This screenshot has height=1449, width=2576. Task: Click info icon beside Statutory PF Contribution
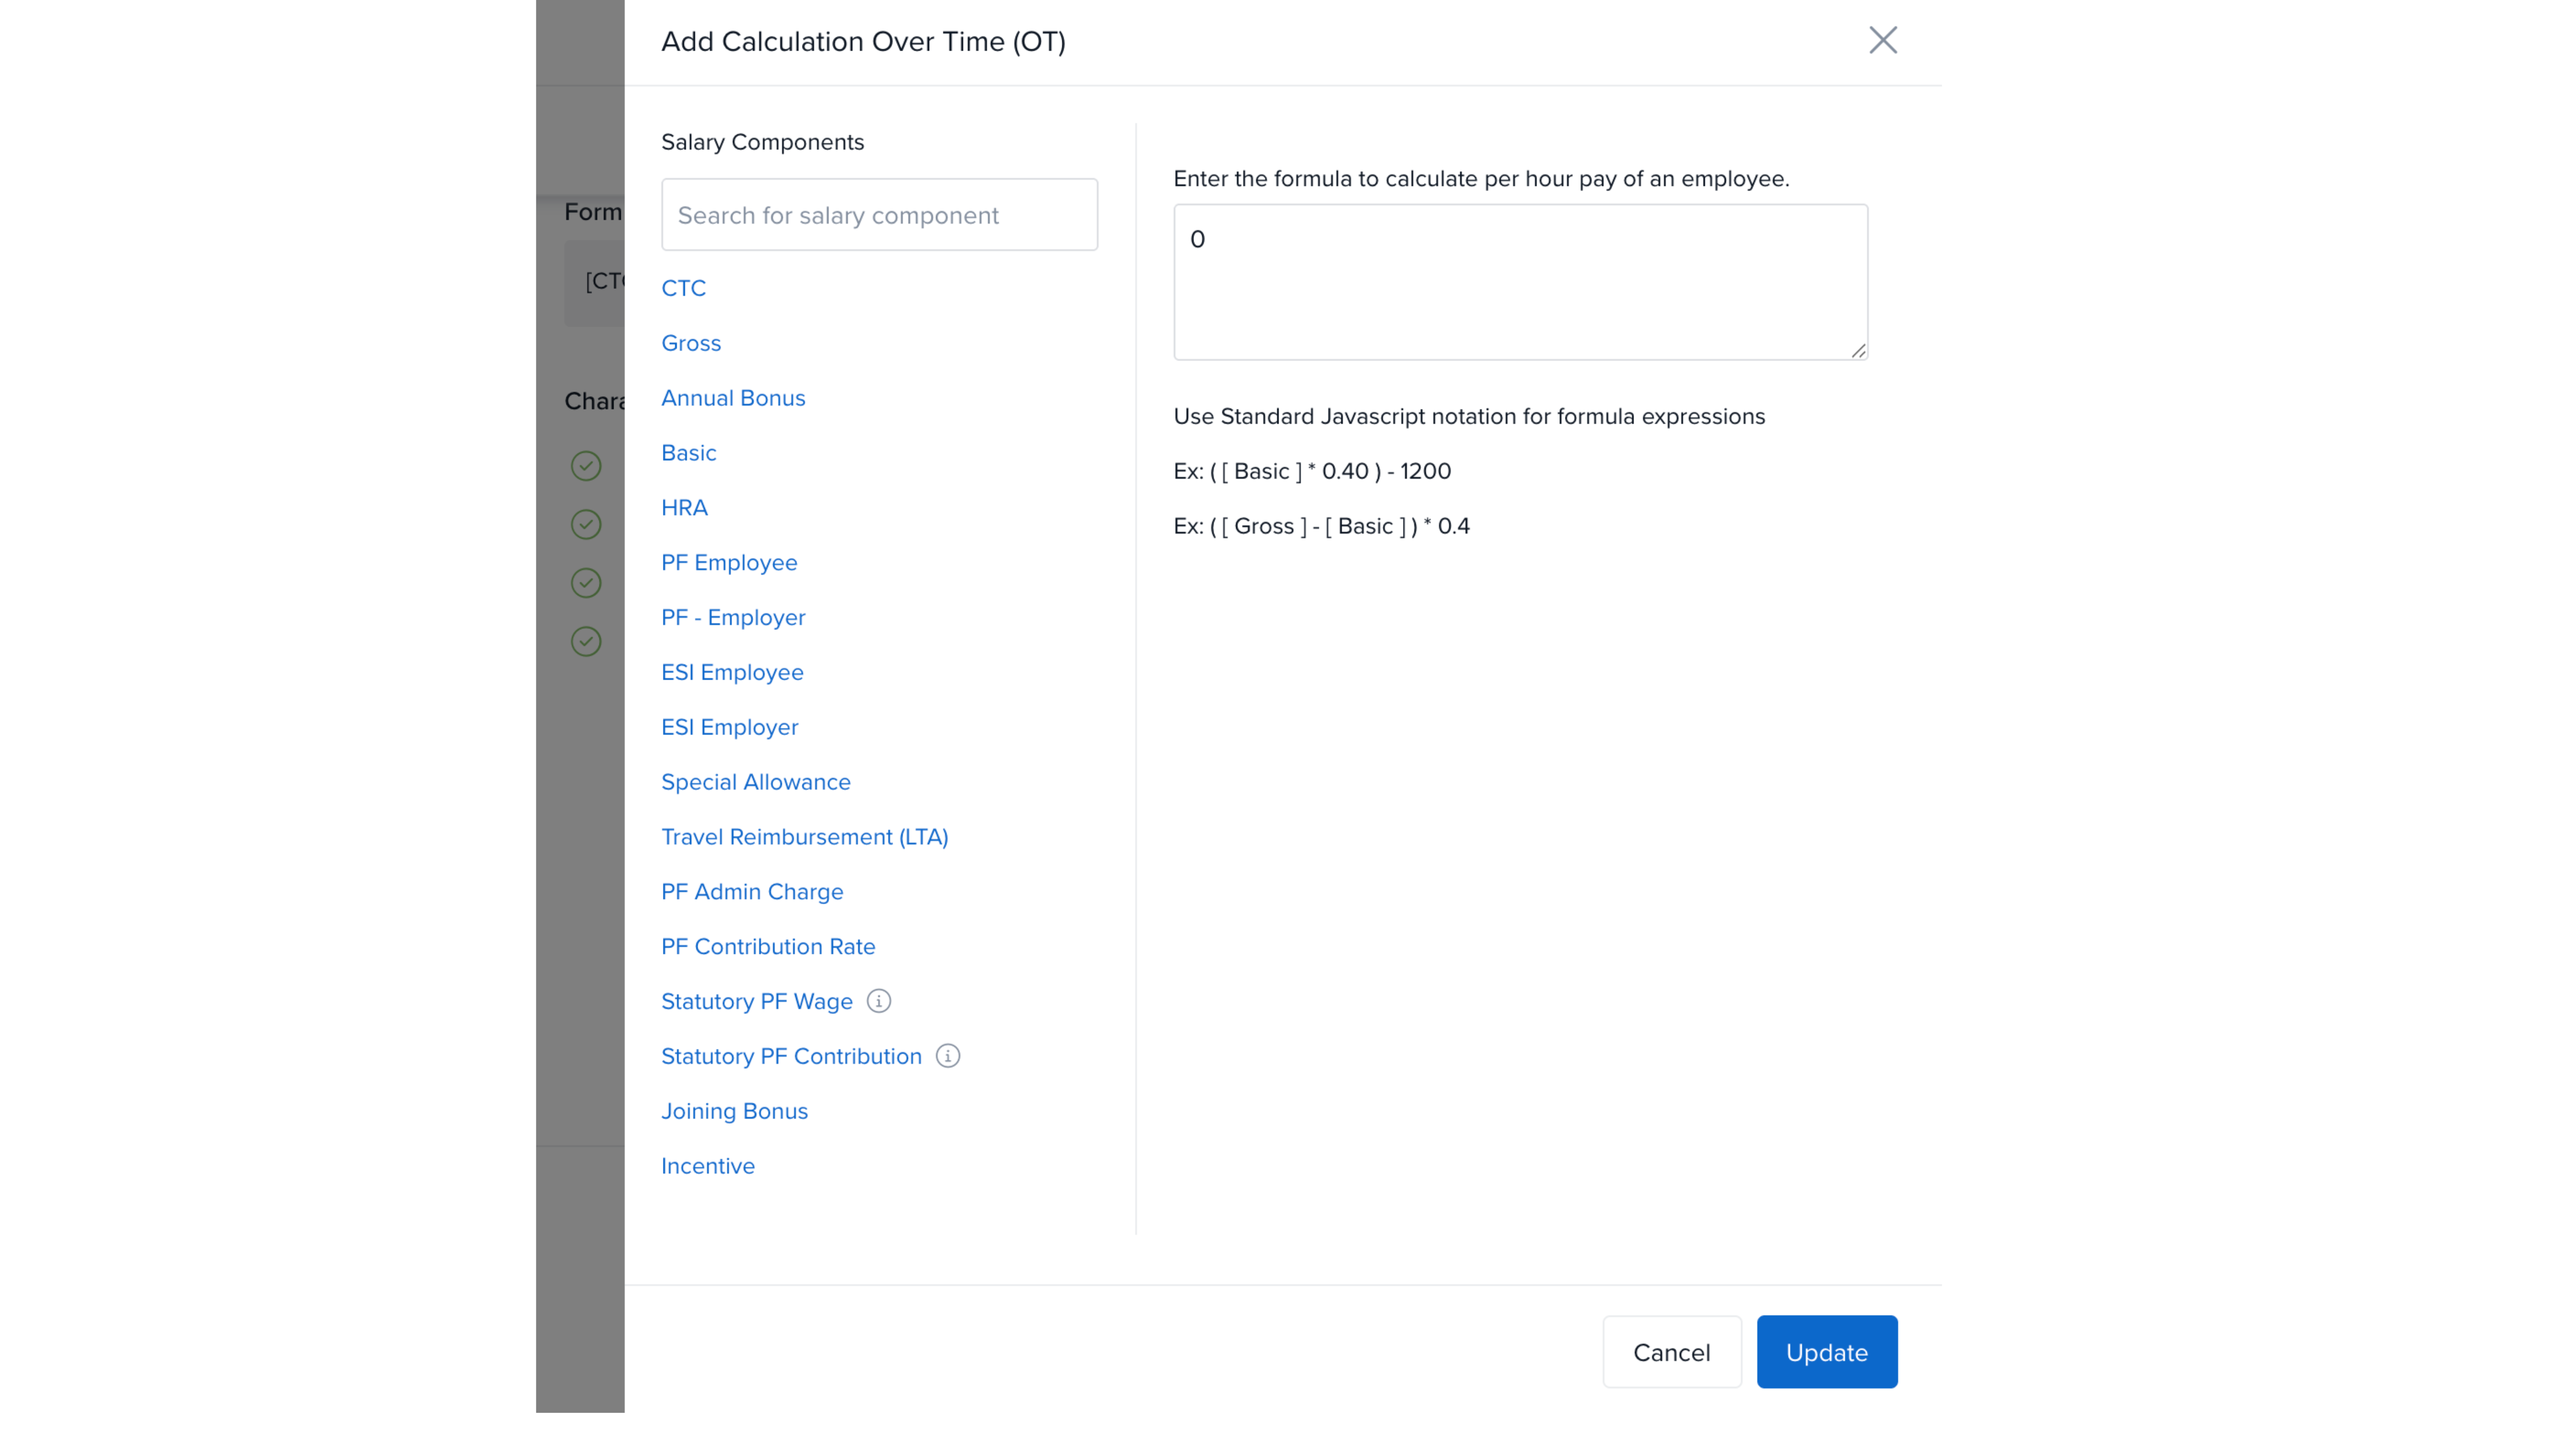tap(947, 1056)
